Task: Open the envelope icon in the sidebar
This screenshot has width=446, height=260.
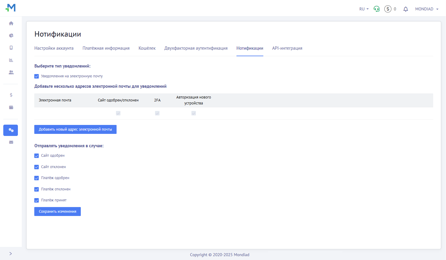Action: pos(11,142)
